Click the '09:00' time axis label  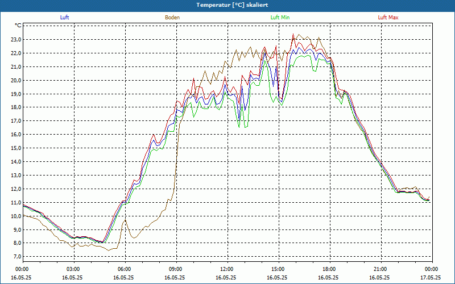176,269
